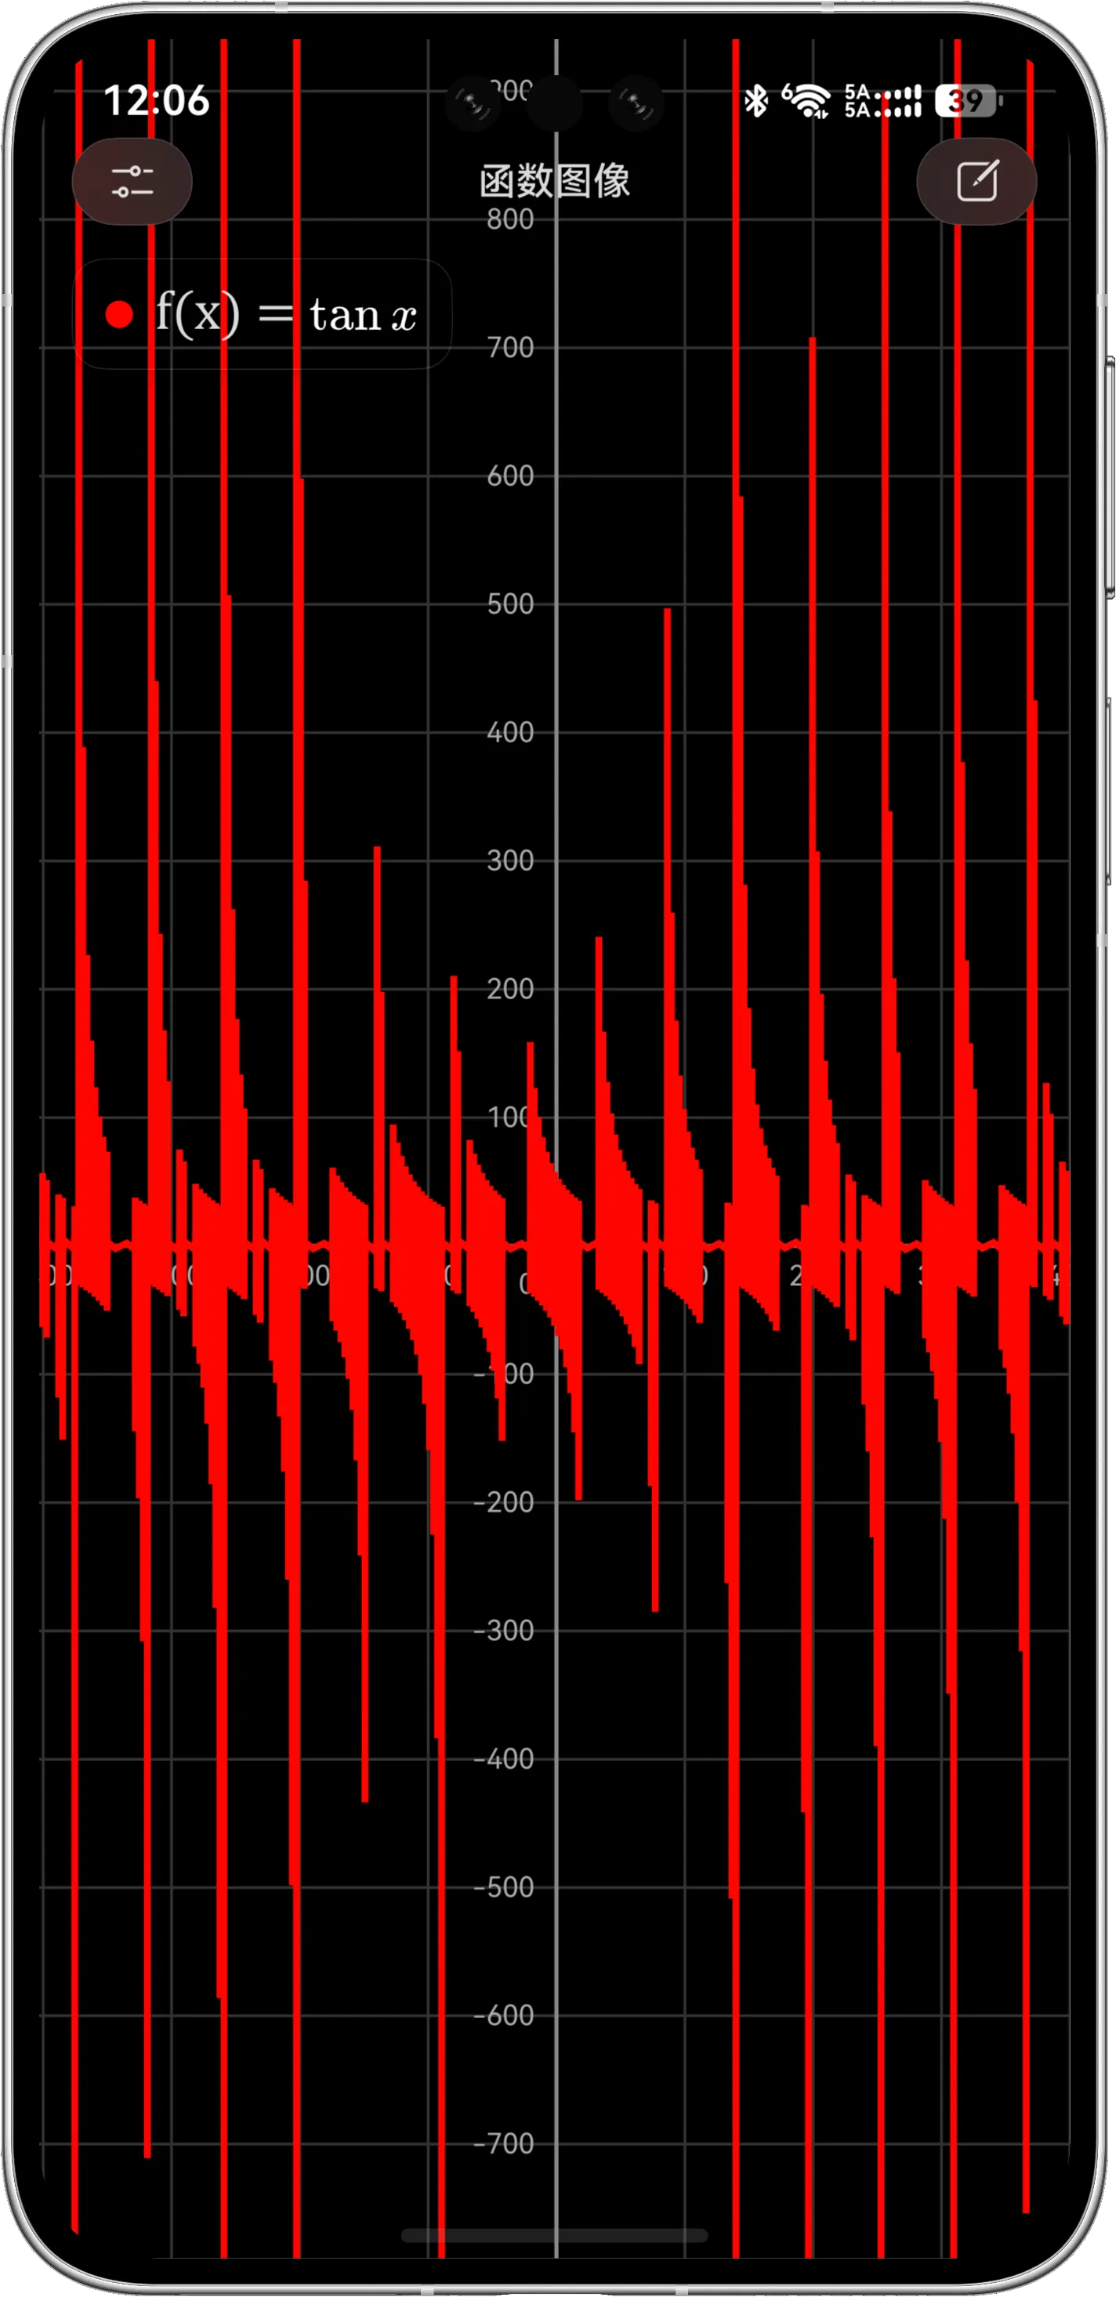This screenshot has width=1116, height=2297.
Task: Tap the y-axis label 200
Action: tap(510, 990)
